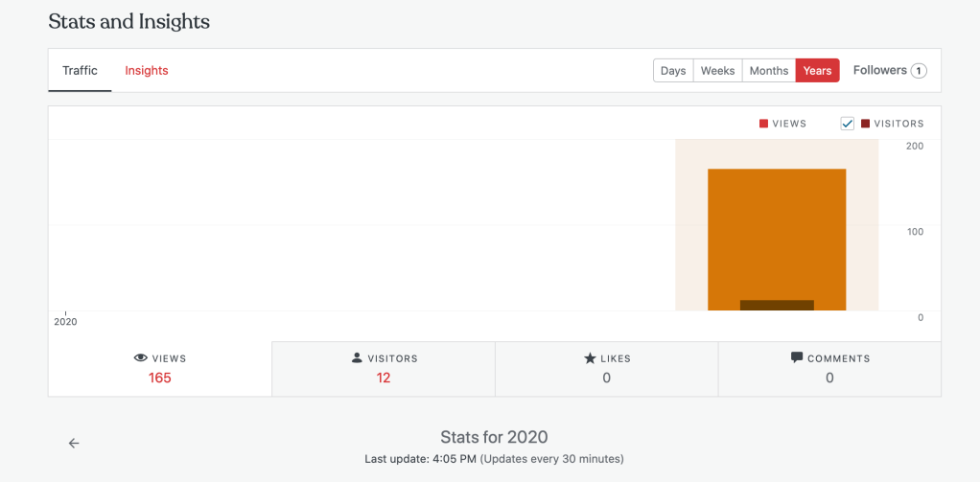
Task: Uncheck the Visitors checkbox in legend
Action: coord(848,124)
